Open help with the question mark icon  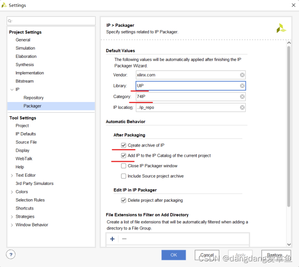pyautogui.click(x=11, y=254)
